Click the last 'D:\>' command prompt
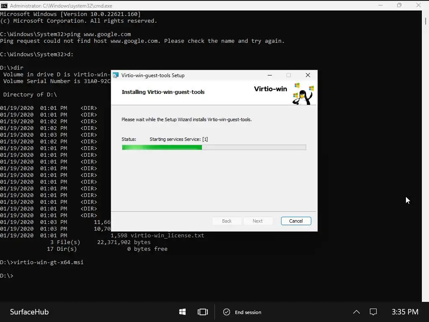Image resolution: width=429 pixels, height=322 pixels. [7, 276]
